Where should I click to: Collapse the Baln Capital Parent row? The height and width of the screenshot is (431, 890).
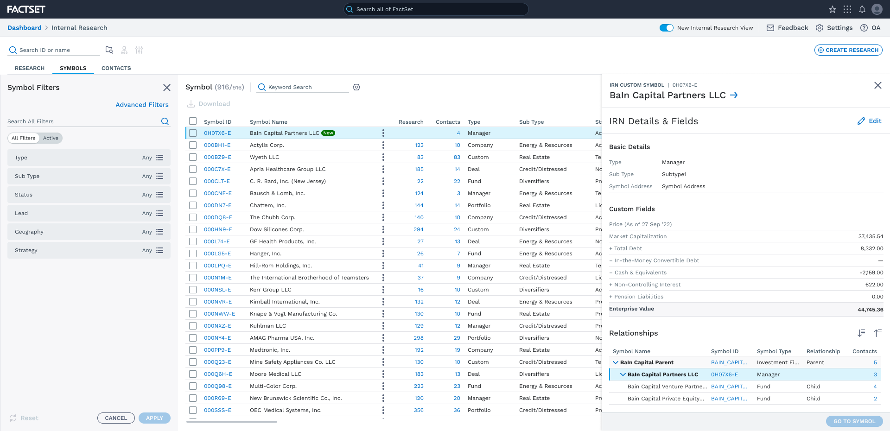[616, 362]
